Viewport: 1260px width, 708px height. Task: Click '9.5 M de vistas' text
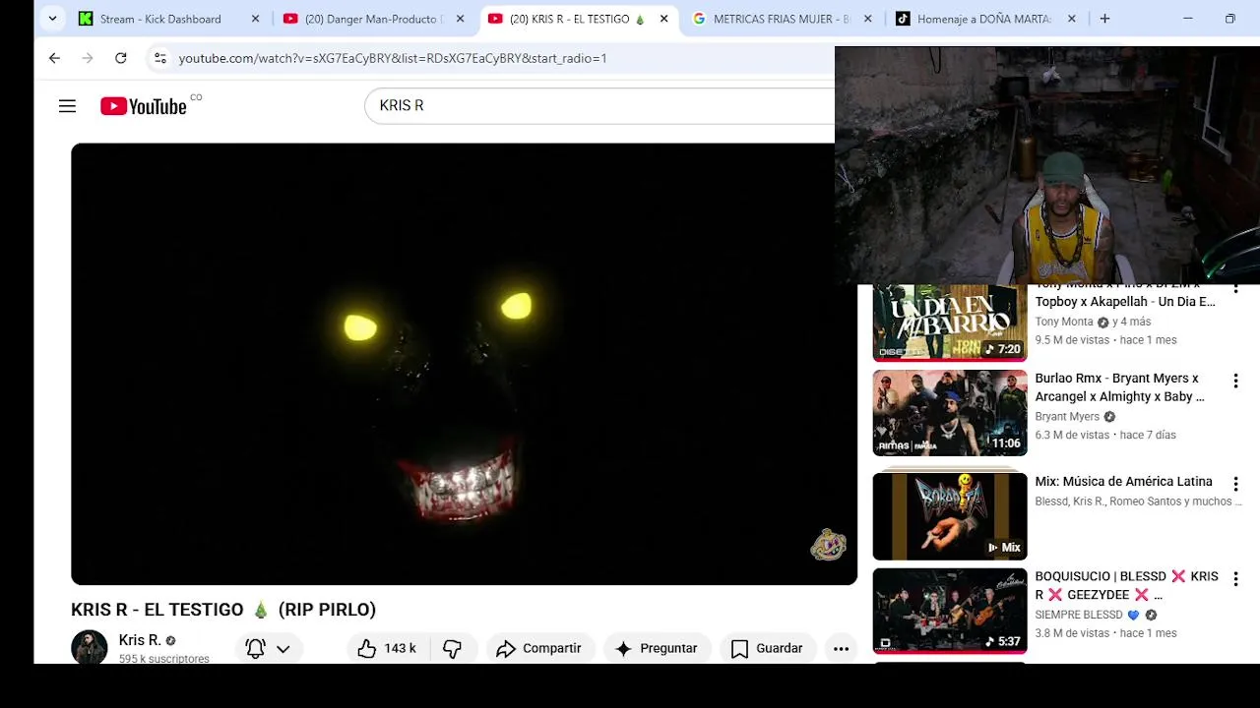point(1072,340)
